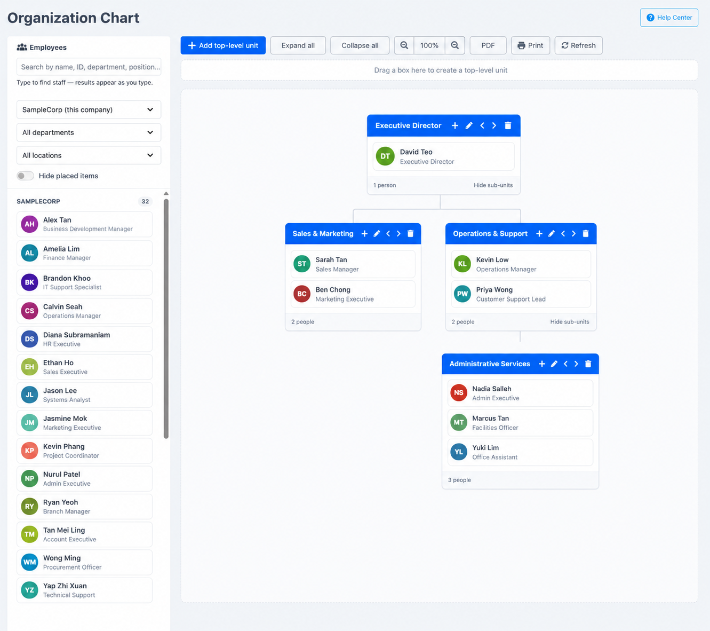Click the Print button

point(530,45)
